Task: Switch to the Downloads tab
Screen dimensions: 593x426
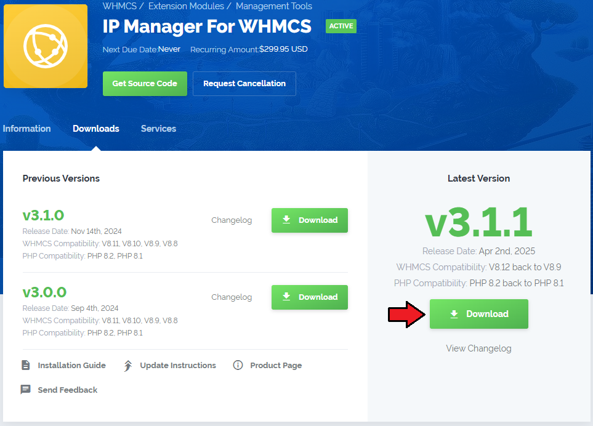Action: click(96, 129)
